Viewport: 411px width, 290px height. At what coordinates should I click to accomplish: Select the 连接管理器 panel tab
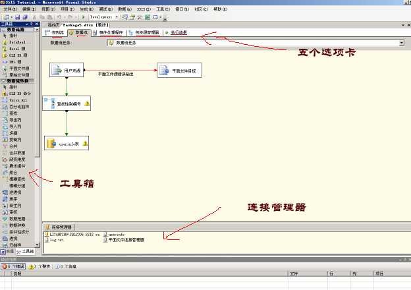tap(59, 227)
